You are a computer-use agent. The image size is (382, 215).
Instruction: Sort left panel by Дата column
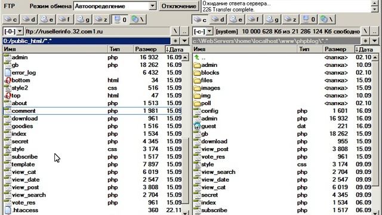[x=177, y=49]
